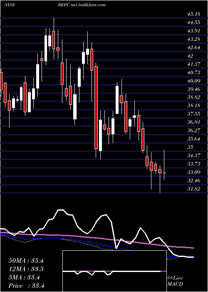Click the 40.73 price axis label

coord(194,73)
